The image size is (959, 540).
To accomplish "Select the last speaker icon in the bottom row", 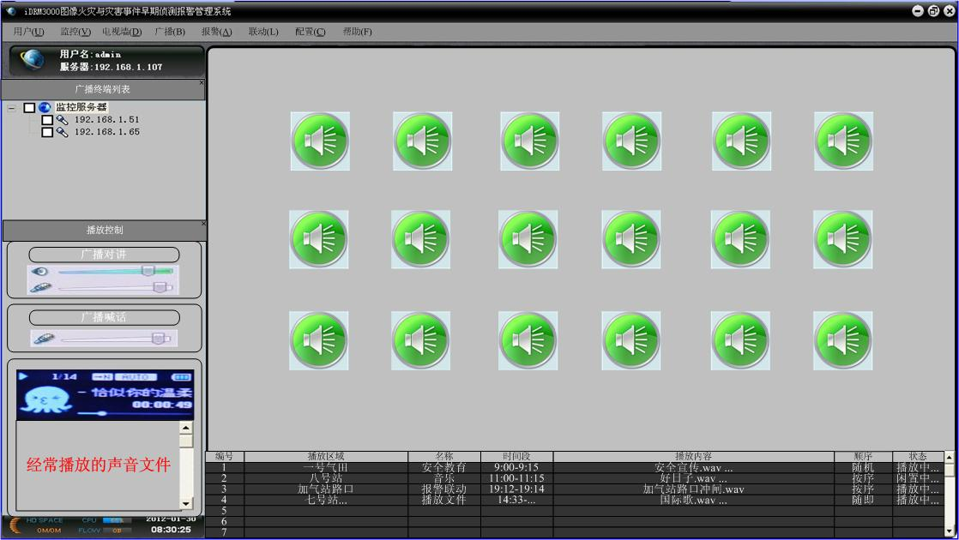I will 843,340.
